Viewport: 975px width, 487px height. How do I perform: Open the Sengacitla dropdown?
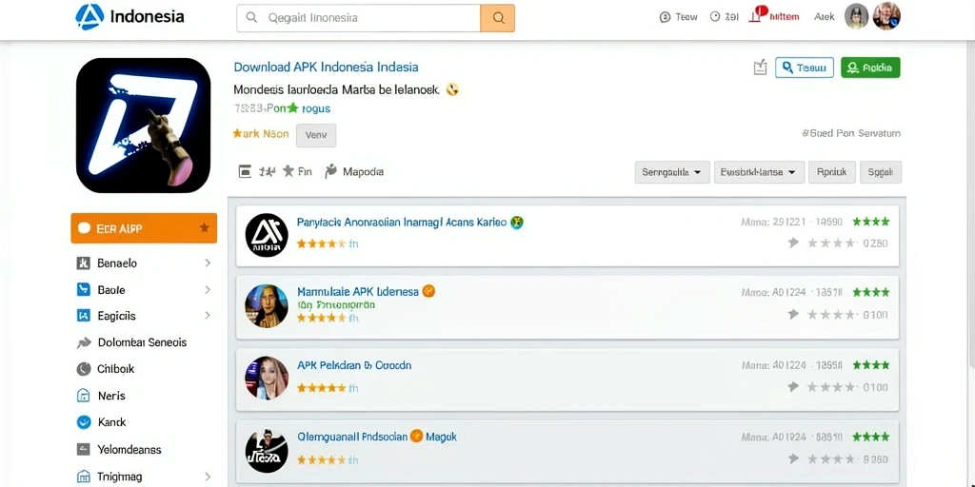pyautogui.click(x=672, y=172)
